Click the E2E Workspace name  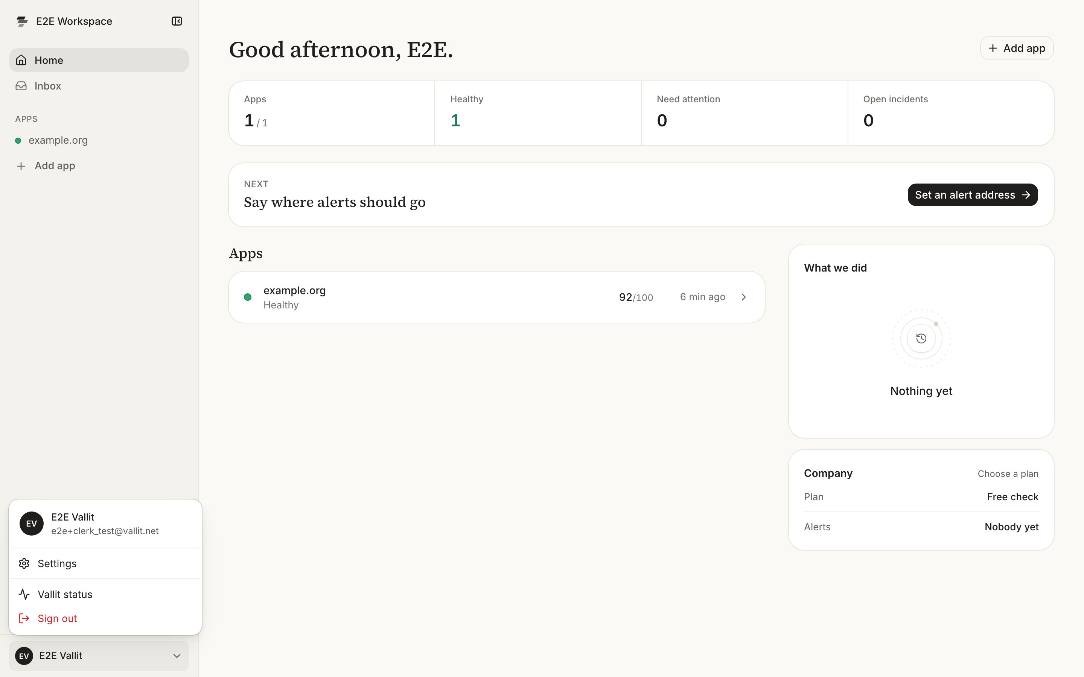tap(74, 21)
